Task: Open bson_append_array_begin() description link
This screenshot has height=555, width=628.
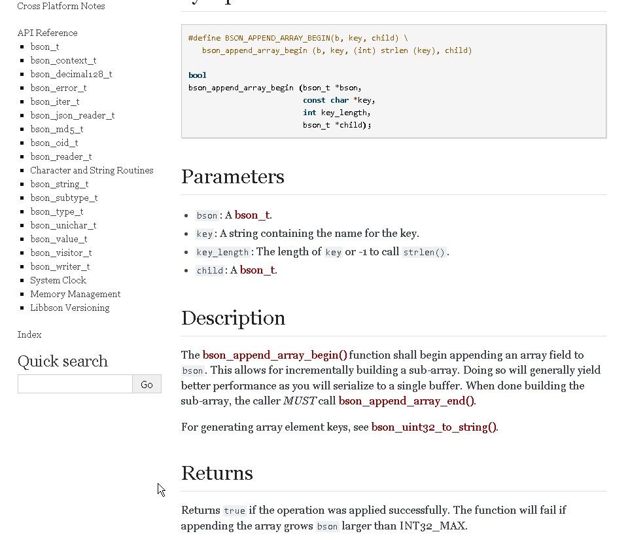Action: click(273, 355)
